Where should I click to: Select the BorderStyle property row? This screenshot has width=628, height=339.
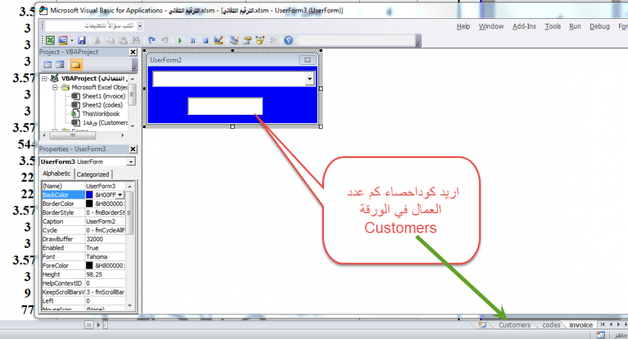click(84, 213)
